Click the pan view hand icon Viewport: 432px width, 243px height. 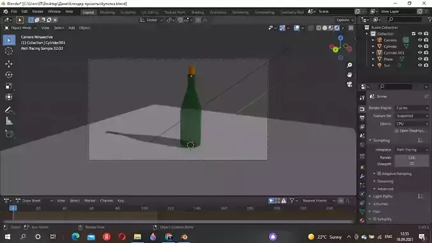350,75
